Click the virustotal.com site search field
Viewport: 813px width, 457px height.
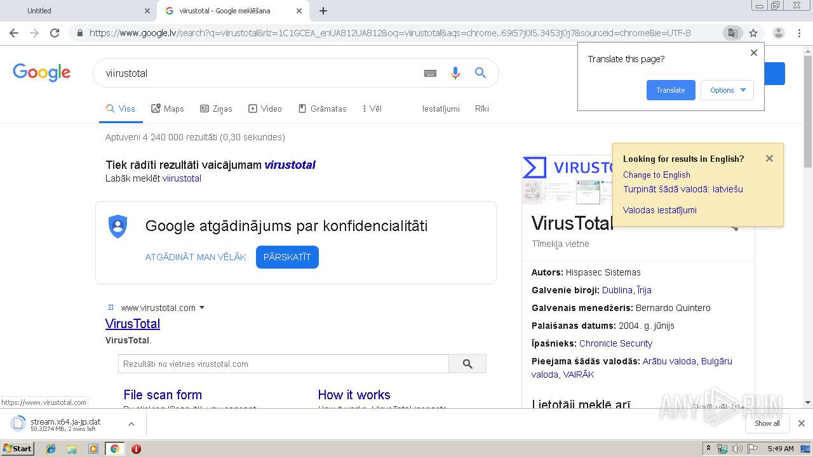tap(283, 364)
